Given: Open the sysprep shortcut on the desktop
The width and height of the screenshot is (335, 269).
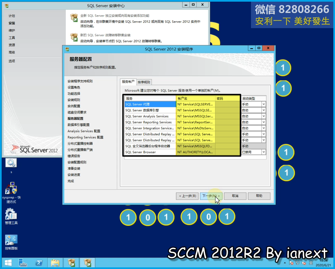Looking at the screenshot, I should [11, 193].
